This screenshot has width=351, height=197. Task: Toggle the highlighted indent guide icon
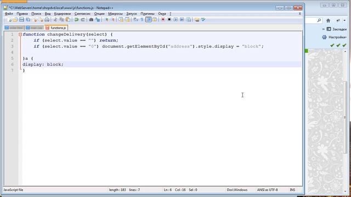[149, 20]
